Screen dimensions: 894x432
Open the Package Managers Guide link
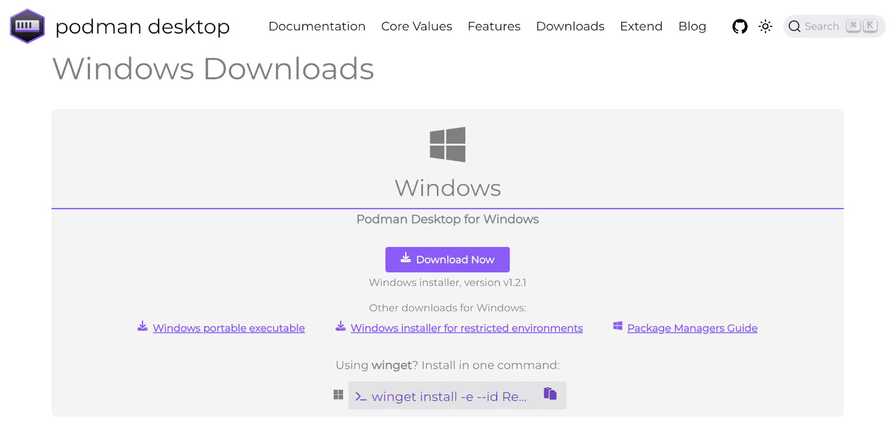point(692,328)
